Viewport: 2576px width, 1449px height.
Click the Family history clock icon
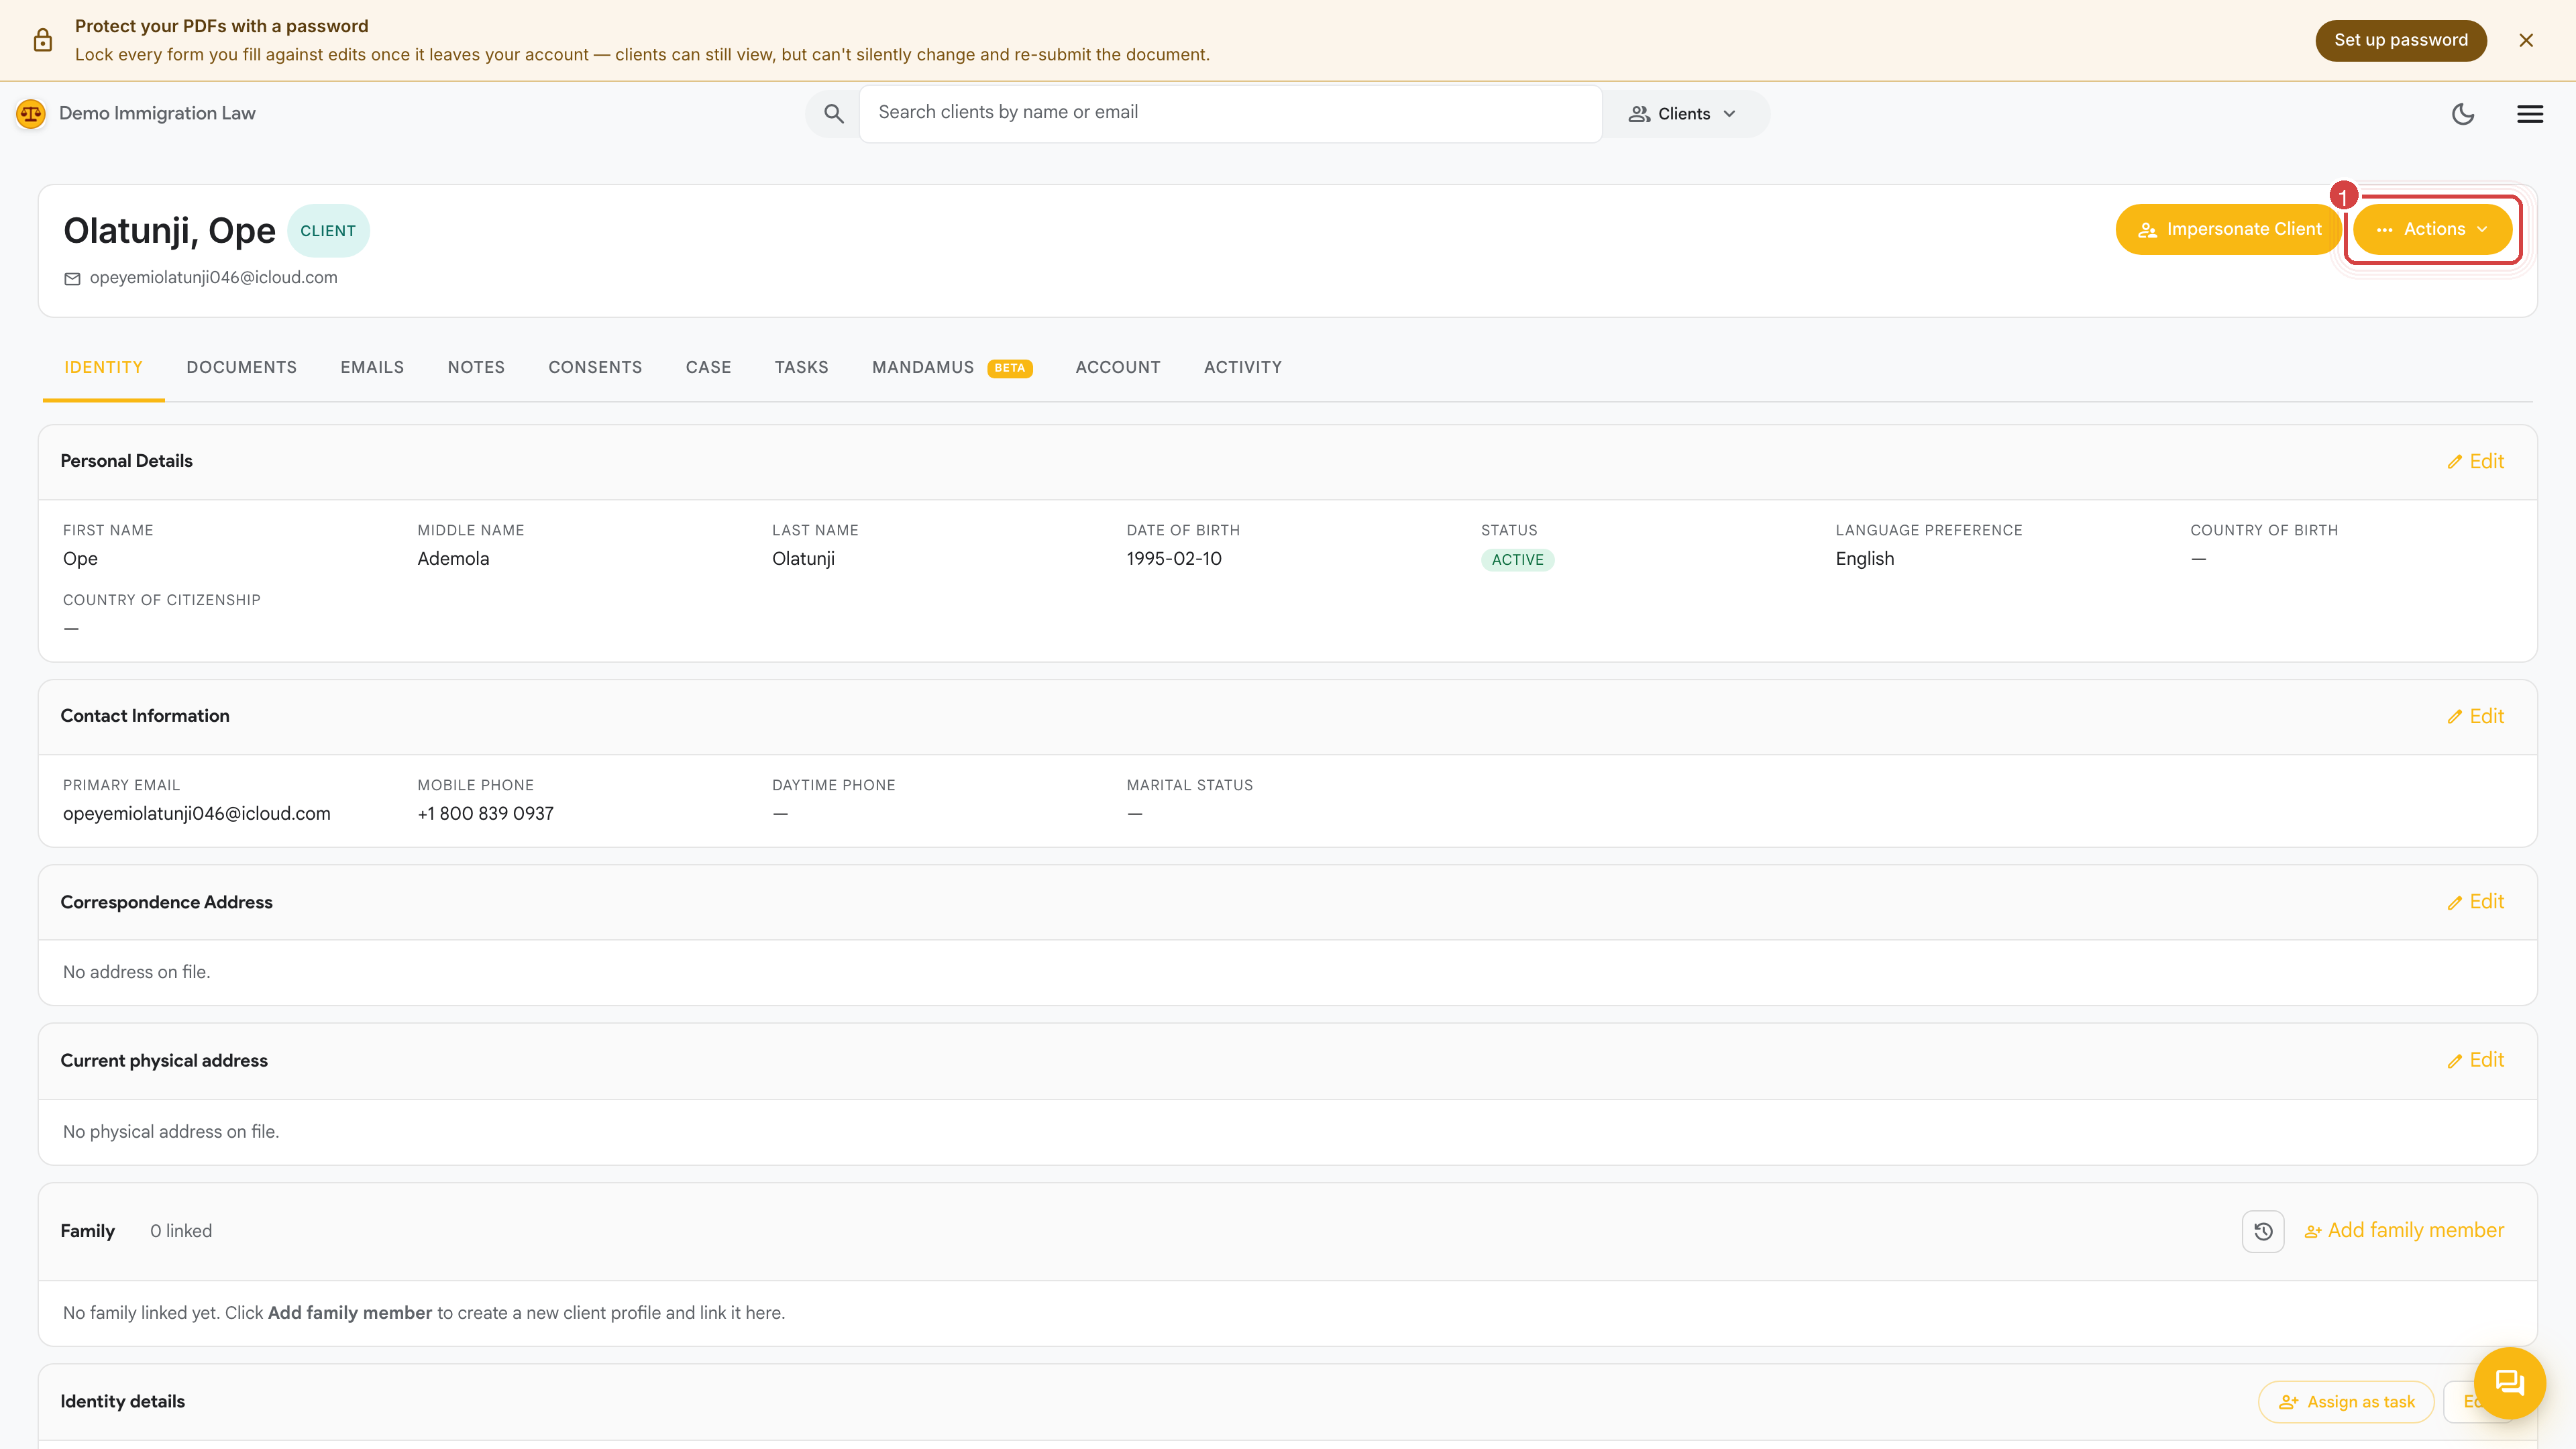2263,1231
